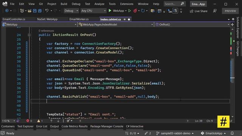
Task: Start debugging with the green WebApp play icon
Action: [110, 11]
